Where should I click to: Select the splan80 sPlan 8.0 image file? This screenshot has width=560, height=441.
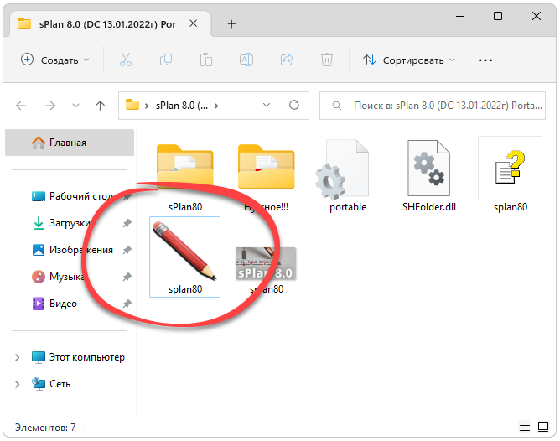[266, 268]
